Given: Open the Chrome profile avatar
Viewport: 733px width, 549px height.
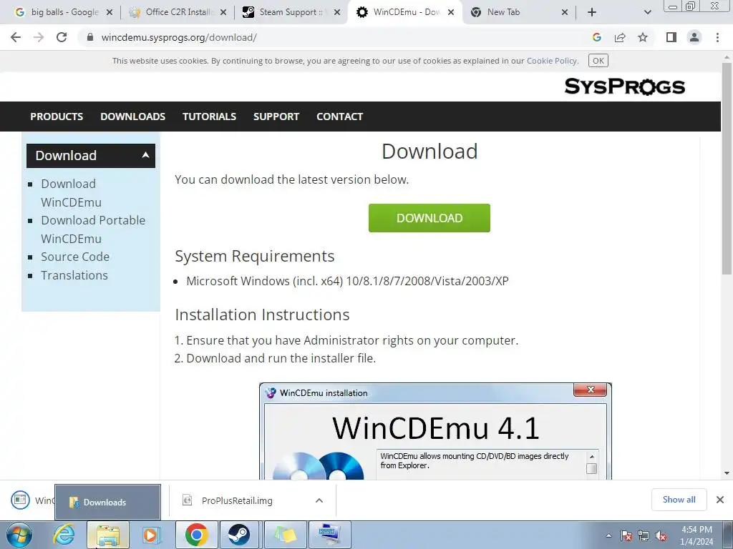Looking at the screenshot, I should point(694,37).
